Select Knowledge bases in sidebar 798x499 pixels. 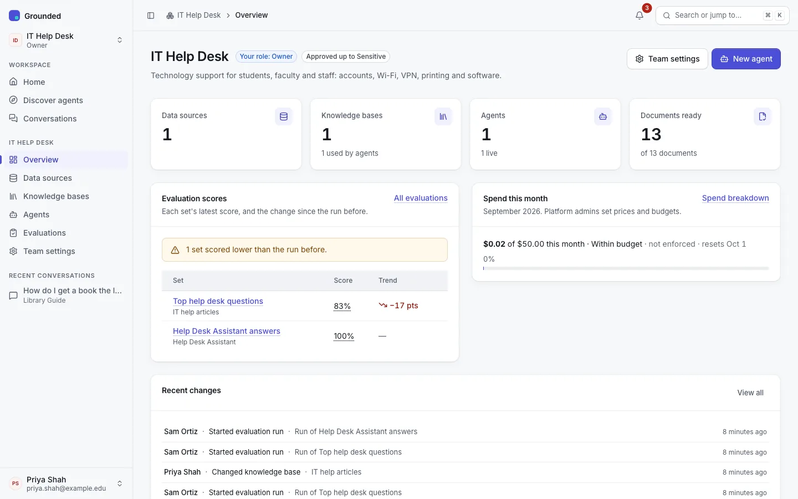click(x=66, y=196)
